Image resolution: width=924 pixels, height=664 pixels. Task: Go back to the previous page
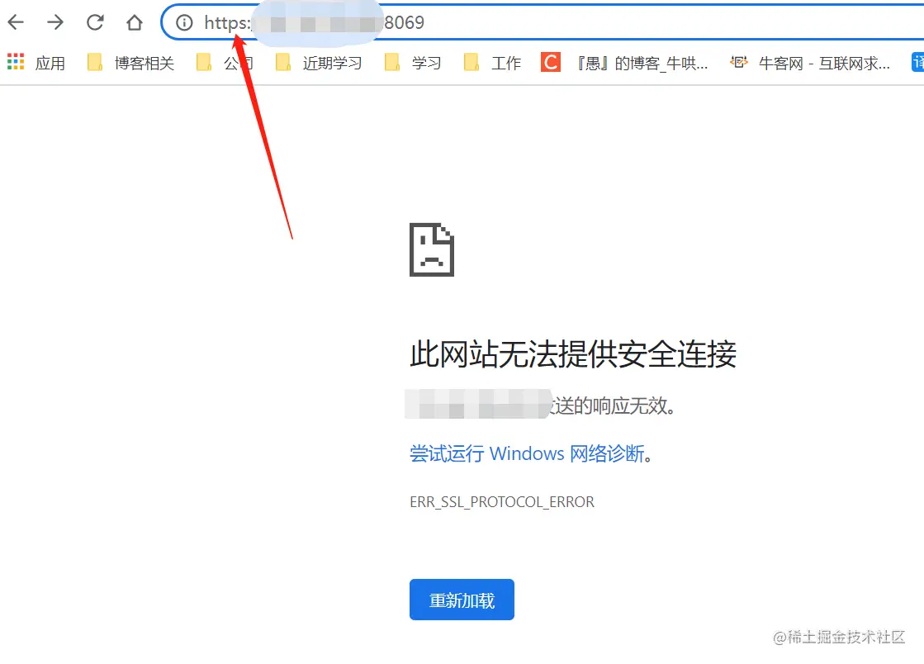[16, 22]
